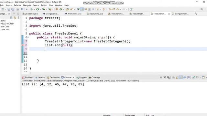The height and width of the screenshot is (116, 207).
Task: Open the New Java Class dropdown arrow
Action: click(x=64, y=9)
